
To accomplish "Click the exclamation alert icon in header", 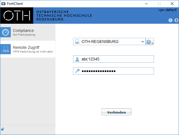I will tap(170, 20).
